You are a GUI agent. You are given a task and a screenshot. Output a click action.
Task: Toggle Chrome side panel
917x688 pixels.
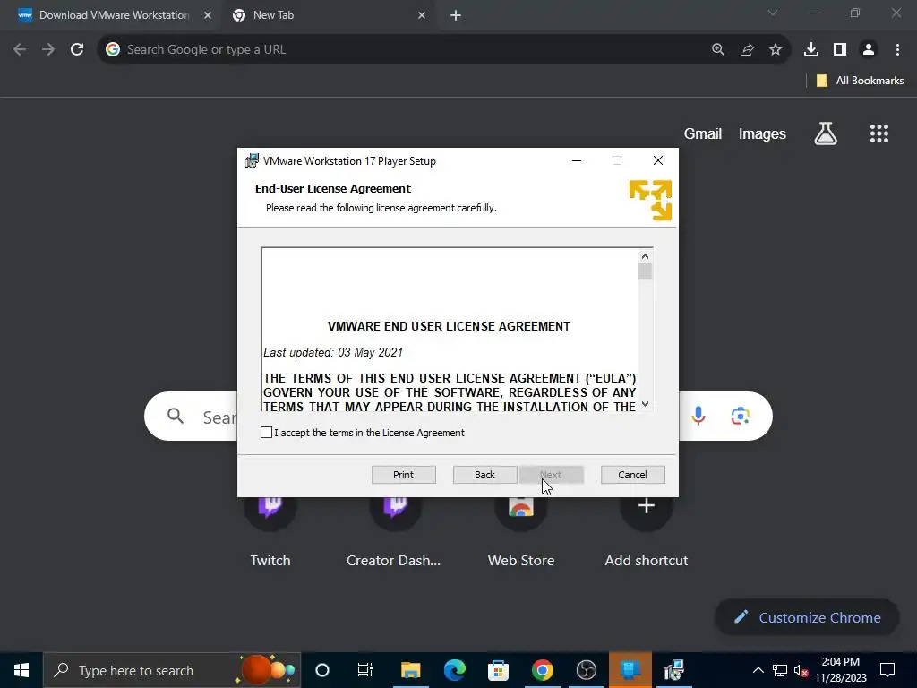coord(840,49)
